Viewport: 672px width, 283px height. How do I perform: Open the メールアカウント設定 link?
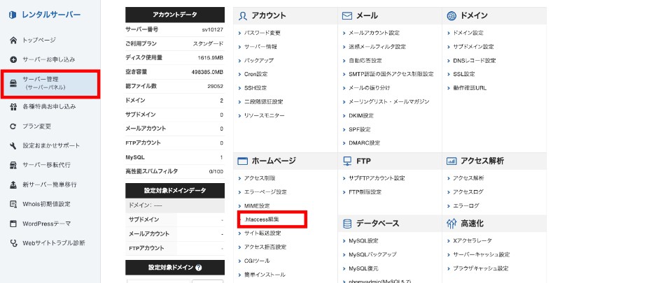(x=374, y=33)
